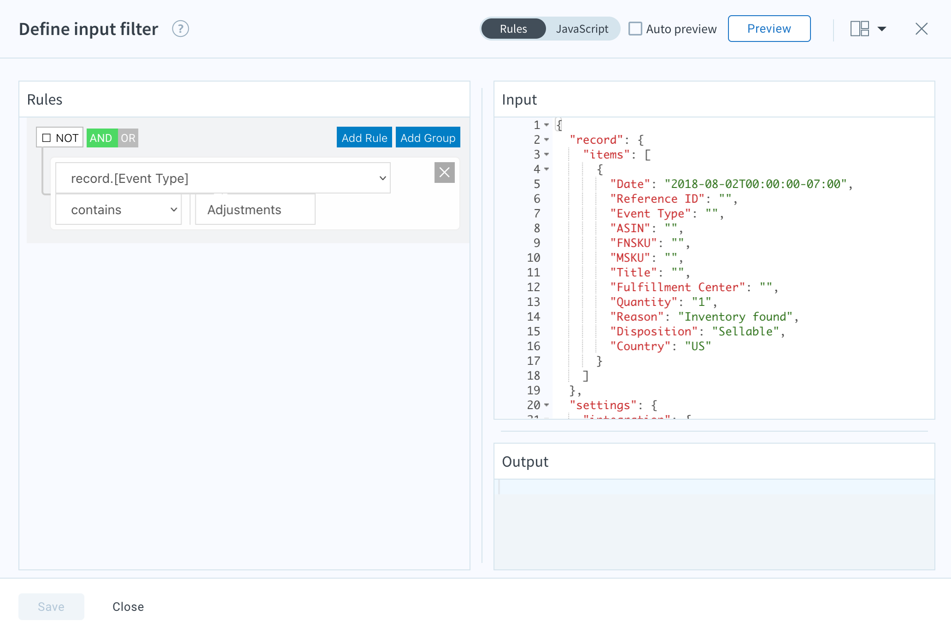Image resolution: width=951 pixels, height=621 pixels.
Task: Click the Preview button
Action: pyautogui.click(x=769, y=29)
